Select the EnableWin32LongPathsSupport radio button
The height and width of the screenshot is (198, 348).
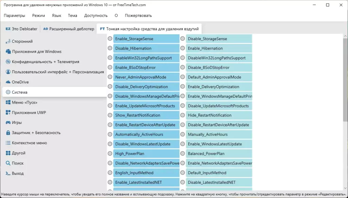tap(110, 58)
